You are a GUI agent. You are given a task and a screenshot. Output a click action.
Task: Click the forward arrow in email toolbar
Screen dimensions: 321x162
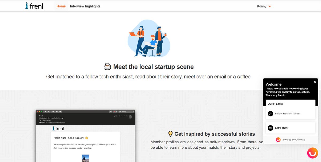click(x=60, y=112)
